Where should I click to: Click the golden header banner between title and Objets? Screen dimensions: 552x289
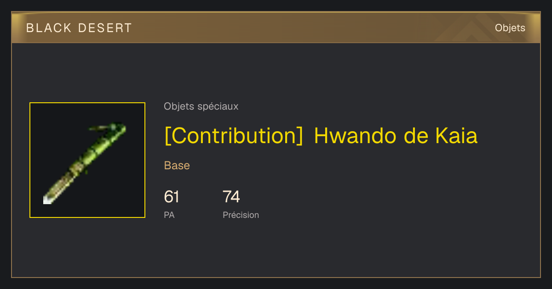(313, 28)
